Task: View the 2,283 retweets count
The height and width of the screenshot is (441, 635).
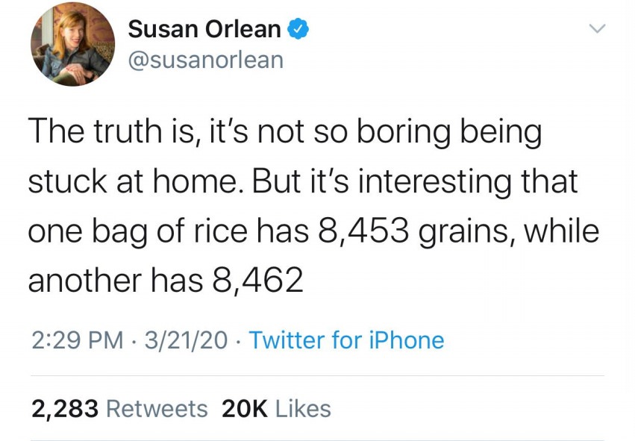Action: tap(65, 409)
